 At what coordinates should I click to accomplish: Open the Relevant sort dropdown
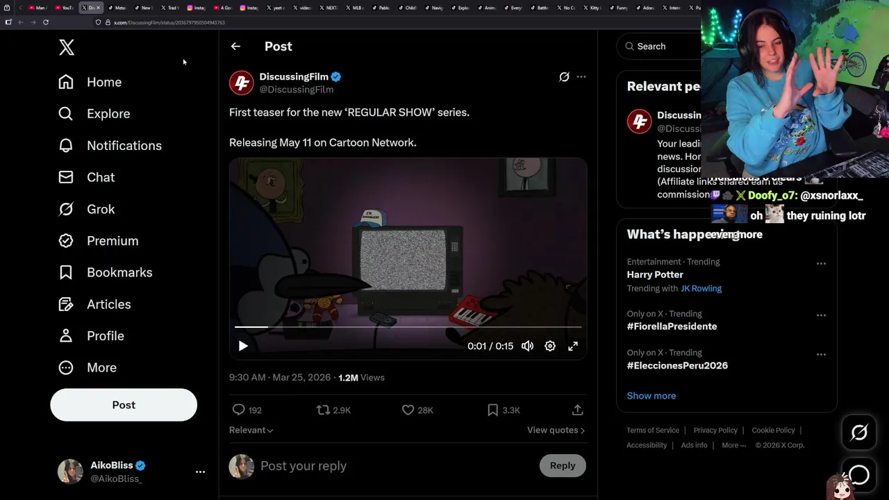[x=251, y=431]
